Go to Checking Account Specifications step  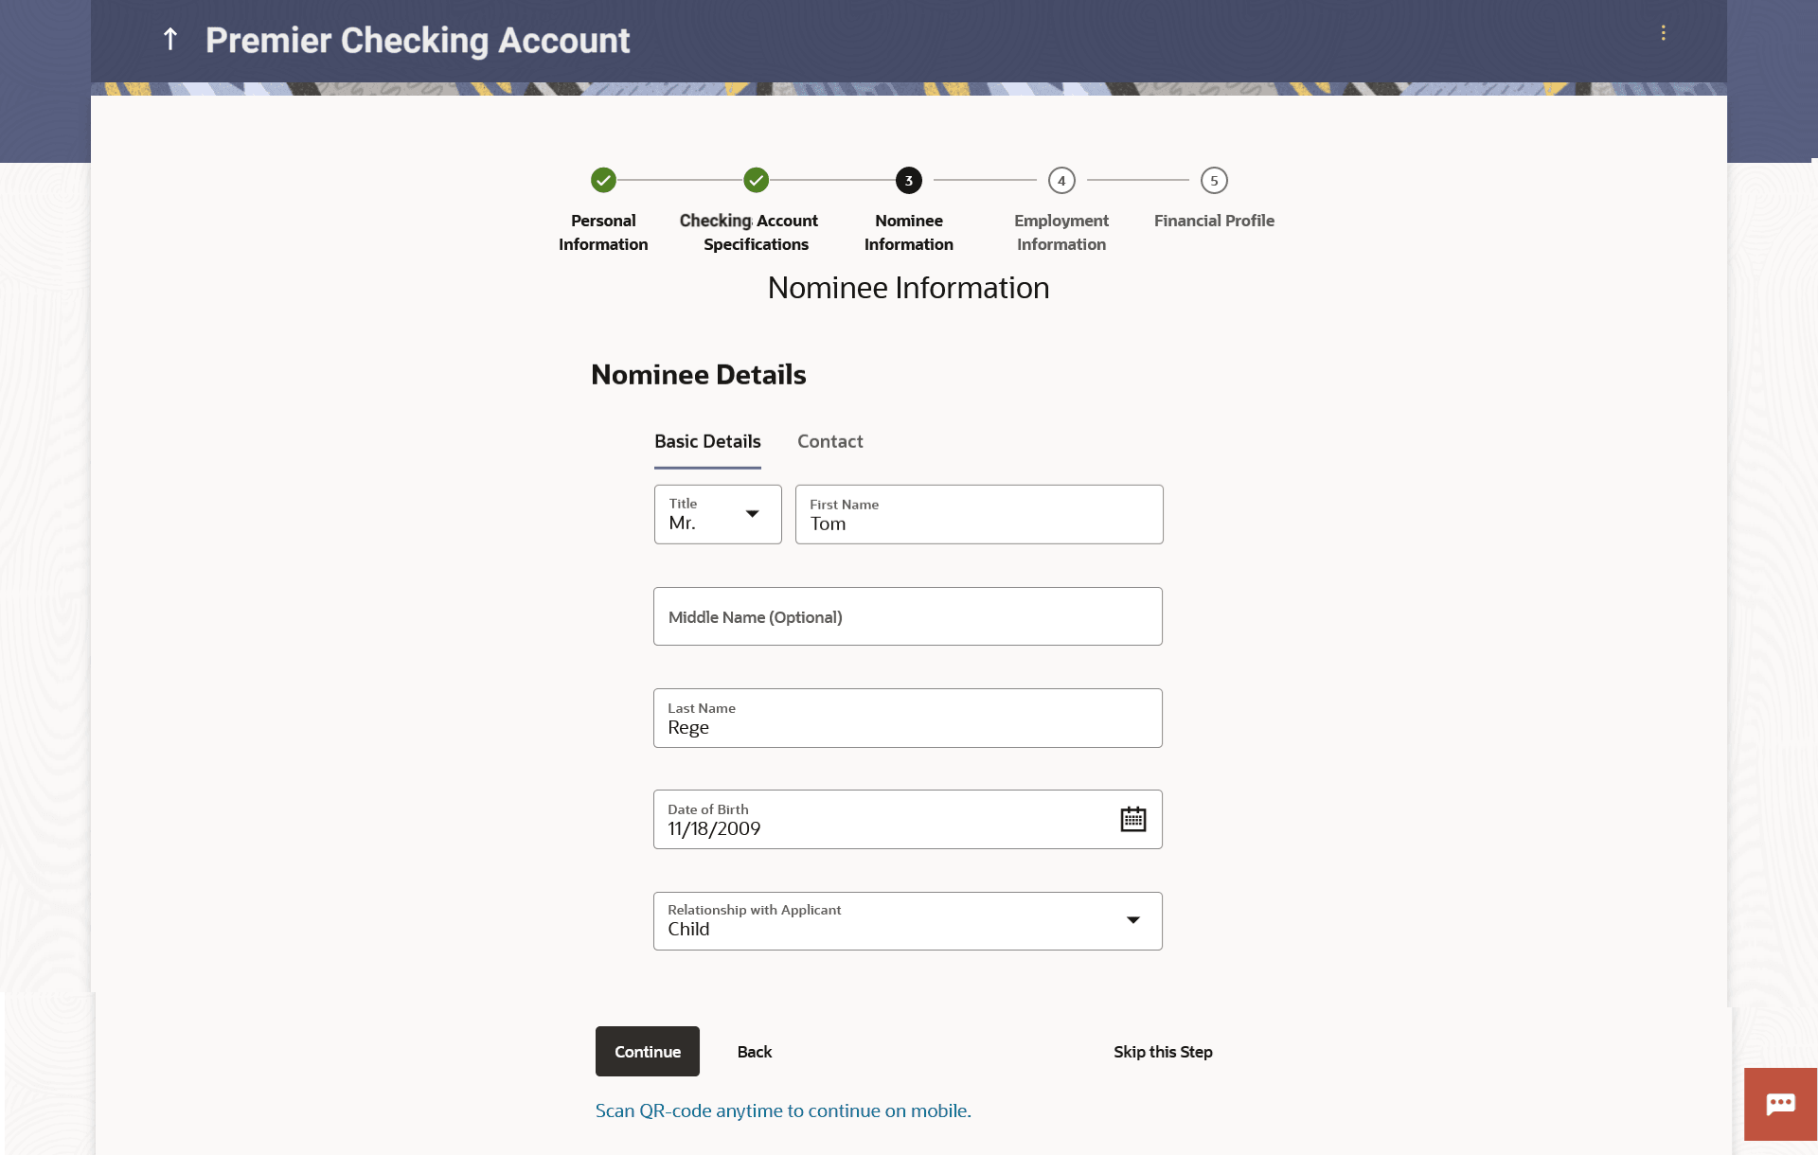[x=756, y=180]
